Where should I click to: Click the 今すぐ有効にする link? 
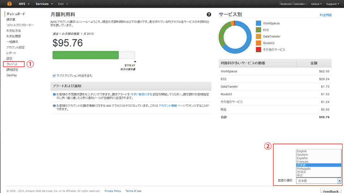(x=141, y=94)
